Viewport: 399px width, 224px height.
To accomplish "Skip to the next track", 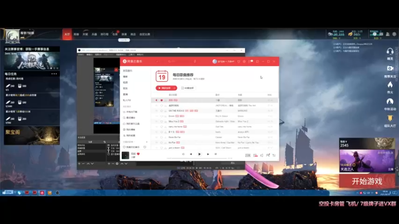I will tap(208, 154).
